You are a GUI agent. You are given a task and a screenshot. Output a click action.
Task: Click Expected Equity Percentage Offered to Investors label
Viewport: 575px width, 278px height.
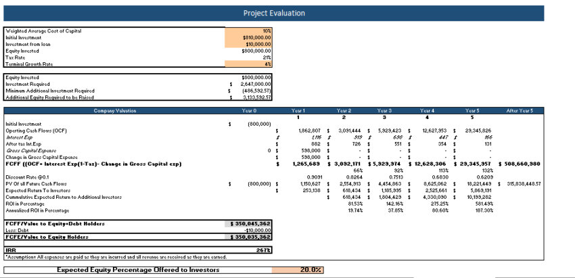[x=138, y=270]
